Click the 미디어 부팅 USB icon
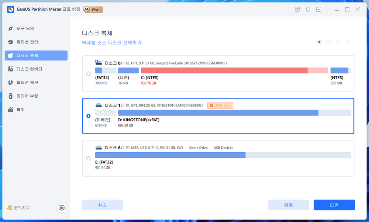This screenshot has height=222, width=369. click(10, 96)
